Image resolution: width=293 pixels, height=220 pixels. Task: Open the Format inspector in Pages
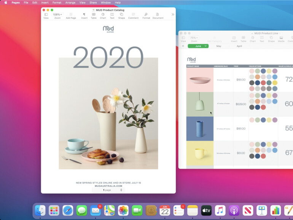click(146, 16)
